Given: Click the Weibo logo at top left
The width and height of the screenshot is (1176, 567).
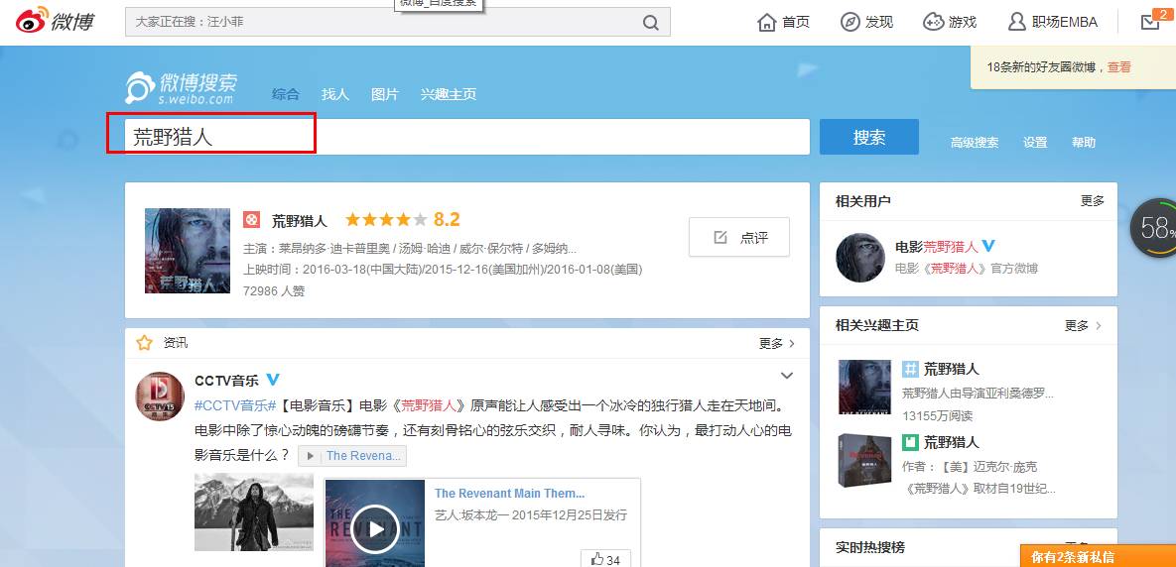Looking at the screenshot, I should click(55, 20).
